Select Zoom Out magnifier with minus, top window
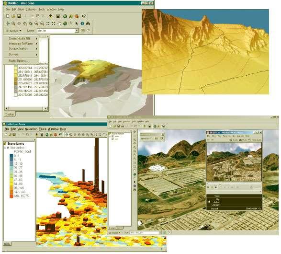 pyautogui.click(x=42, y=23)
